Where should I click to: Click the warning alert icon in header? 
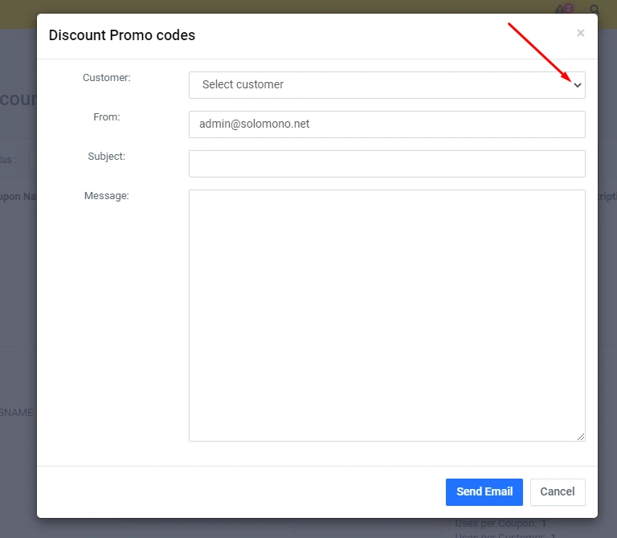tap(561, 10)
